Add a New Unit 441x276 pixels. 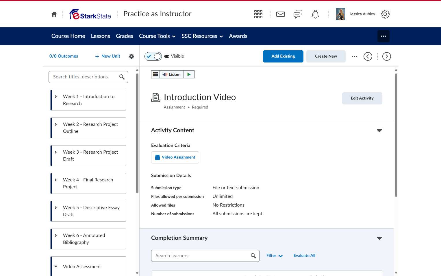pos(108,56)
